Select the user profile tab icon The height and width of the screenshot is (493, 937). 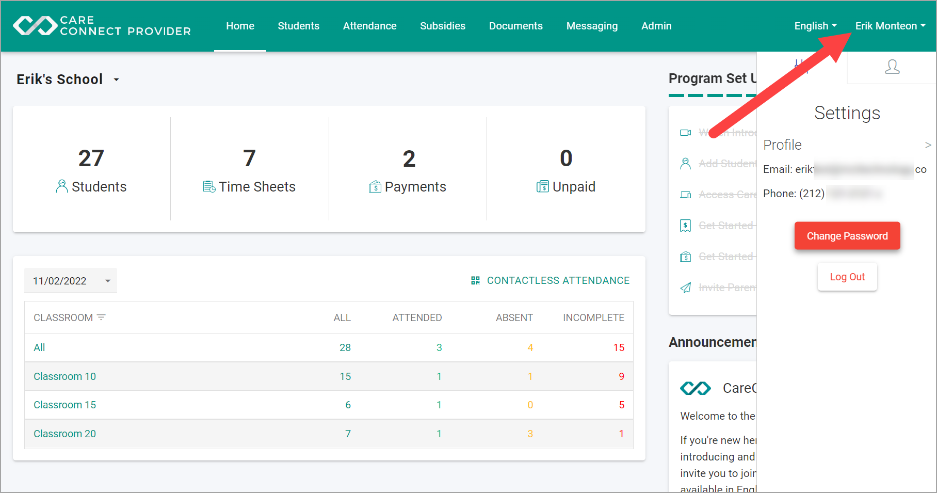(892, 67)
